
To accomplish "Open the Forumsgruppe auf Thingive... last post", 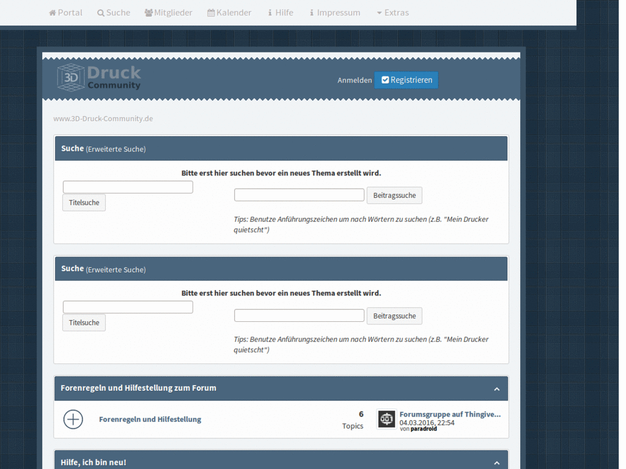I will [x=450, y=415].
